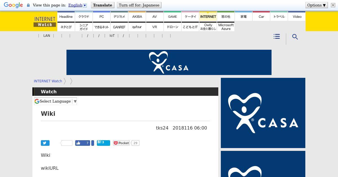Open the AV tab
Screen dimensions: 338x177
[x=155, y=16]
